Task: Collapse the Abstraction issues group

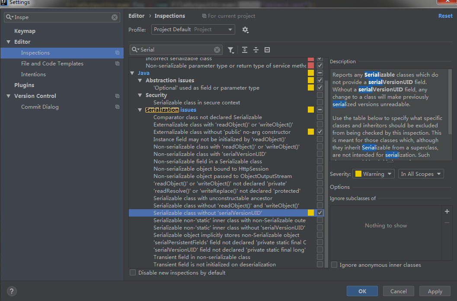Action: click(x=140, y=80)
